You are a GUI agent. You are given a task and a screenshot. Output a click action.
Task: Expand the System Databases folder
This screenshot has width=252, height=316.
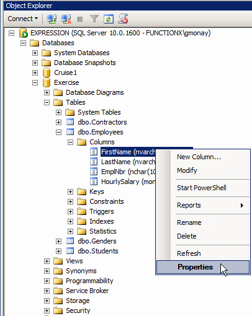point(35,53)
